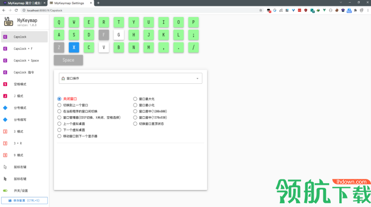This screenshot has width=371, height=207.
Task: Click the 3 icon for 3 + R
Action: pos(5,143)
